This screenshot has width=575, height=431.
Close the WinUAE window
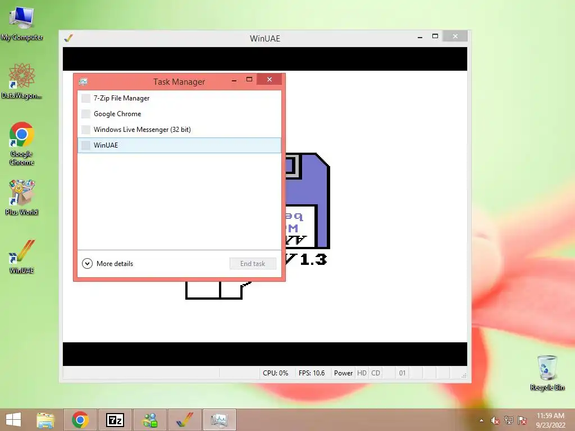coord(455,36)
